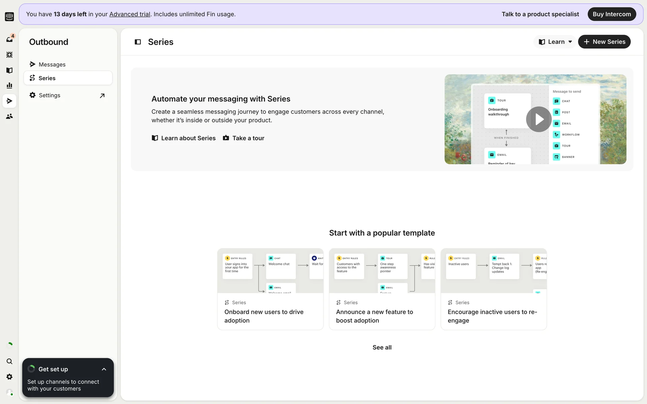Expand the Learn dropdown
Image resolution: width=647 pixels, height=404 pixels.
coord(555,42)
